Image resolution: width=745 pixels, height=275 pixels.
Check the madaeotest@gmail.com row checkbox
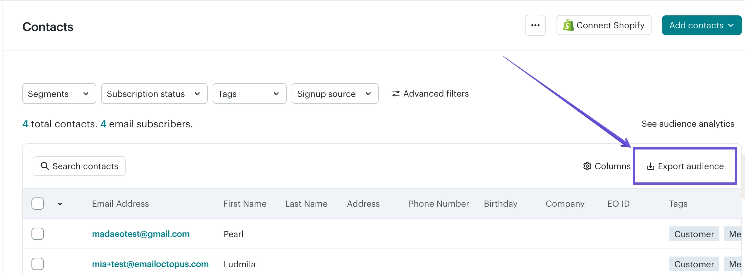38,234
